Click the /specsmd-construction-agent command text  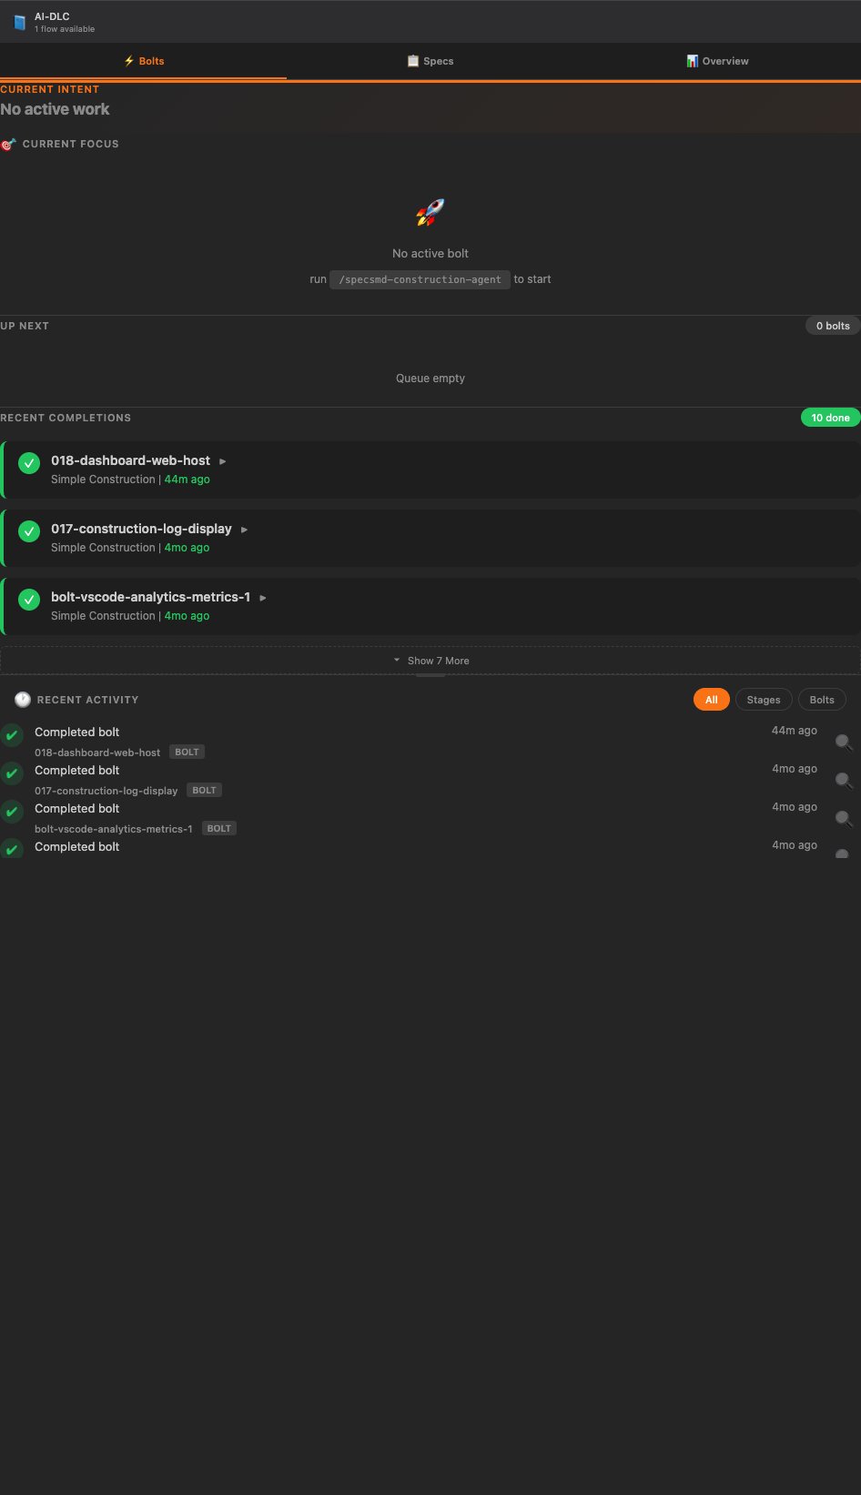tap(420, 279)
